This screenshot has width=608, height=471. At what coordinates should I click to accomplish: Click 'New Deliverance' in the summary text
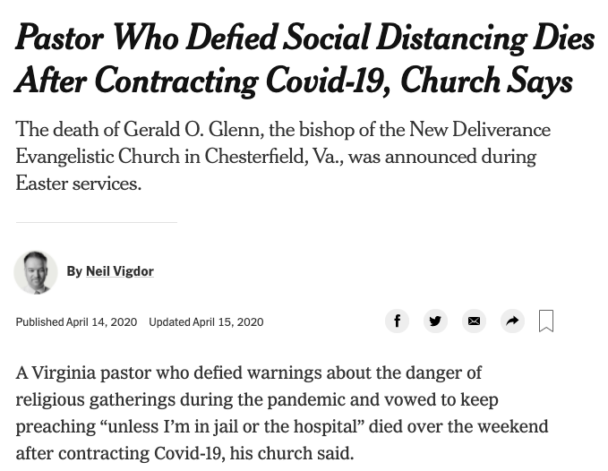(x=480, y=129)
